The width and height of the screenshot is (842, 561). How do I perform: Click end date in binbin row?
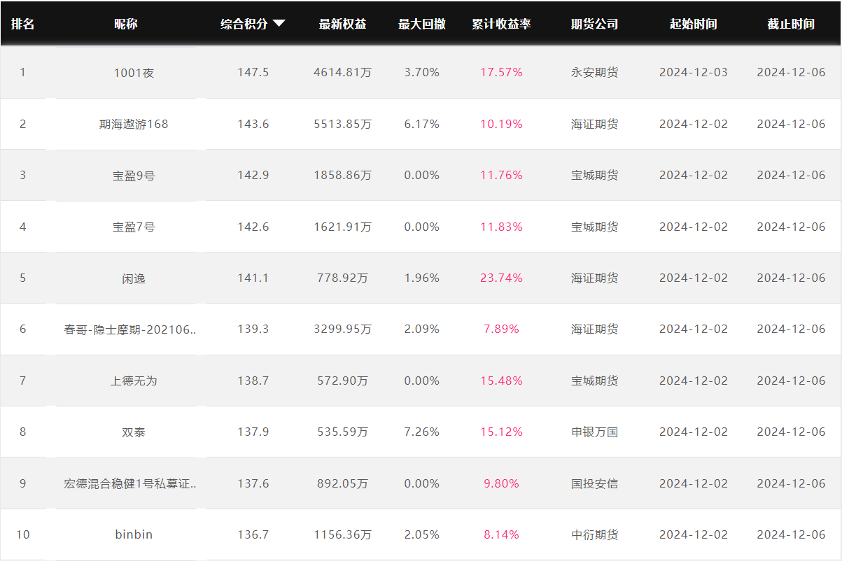(791, 534)
